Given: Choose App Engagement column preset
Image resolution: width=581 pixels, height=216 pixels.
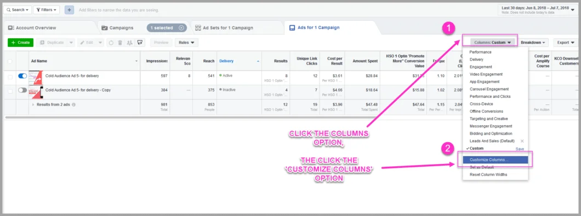Looking at the screenshot, I should (x=485, y=81).
